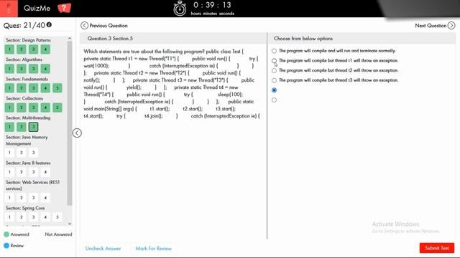The height and width of the screenshot is (258, 460).
Task: Click the 'Section: Multi-threading' heading
Action: point(28,118)
